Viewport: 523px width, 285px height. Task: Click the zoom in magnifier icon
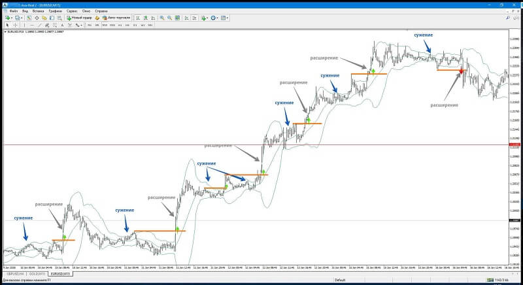(x=161, y=18)
